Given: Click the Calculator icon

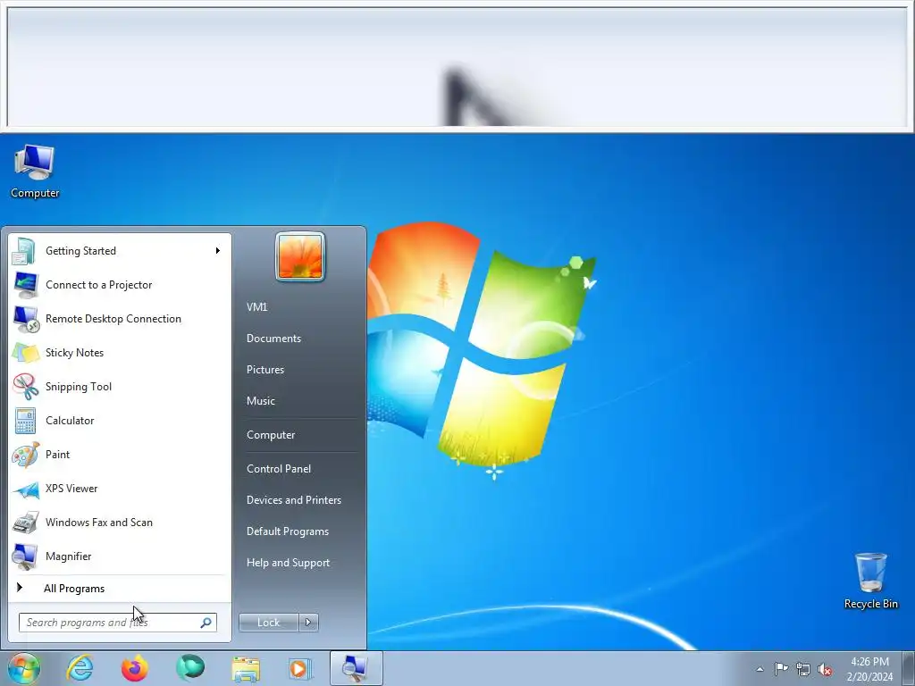Looking at the screenshot, I should coord(25,421).
